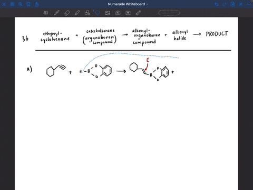Toggle the read-only mode icon
The height and width of the screenshot is (190, 253).
46,13
